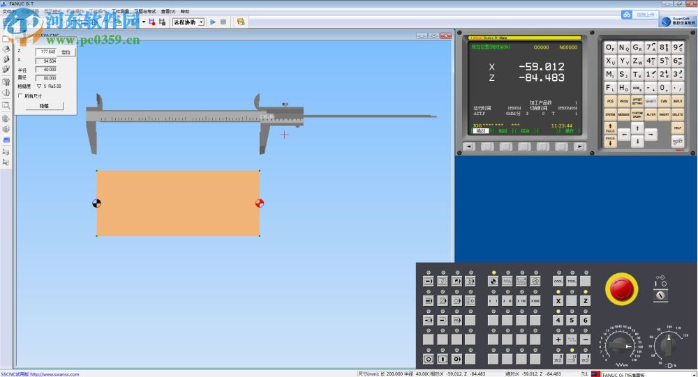This screenshot has width=698, height=377.
Task: Click the spindle override dial
Action: point(667,346)
